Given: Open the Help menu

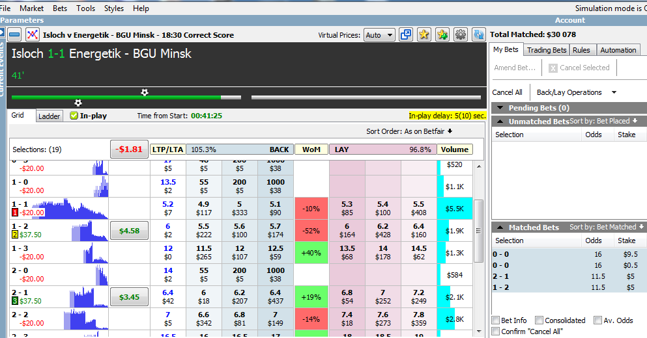Looking at the screenshot, I should (141, 8).
